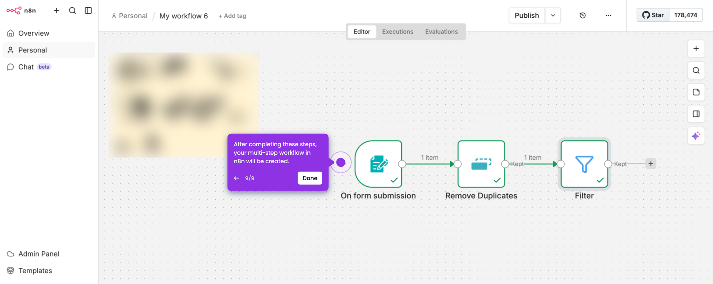Screen dimensions: 713x284
Task: Switch to the Evaluations tab
Action: point(441,32)
